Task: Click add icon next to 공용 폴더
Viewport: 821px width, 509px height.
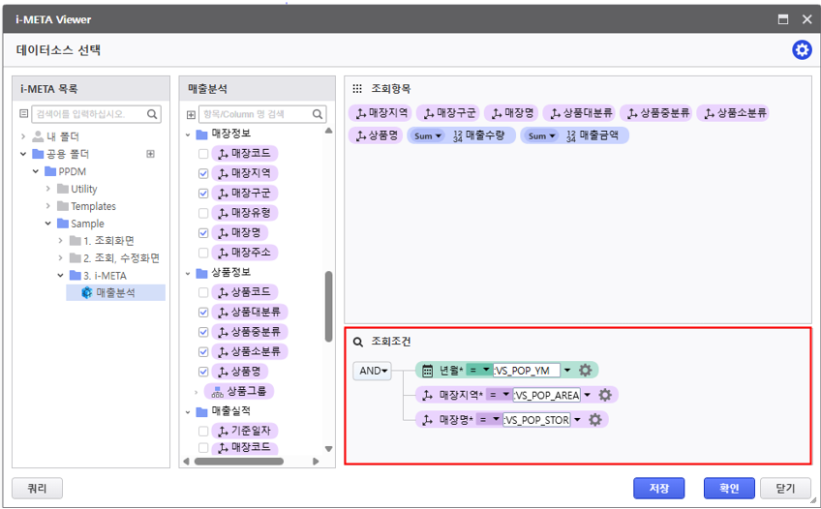Action: tap(150, 154)
